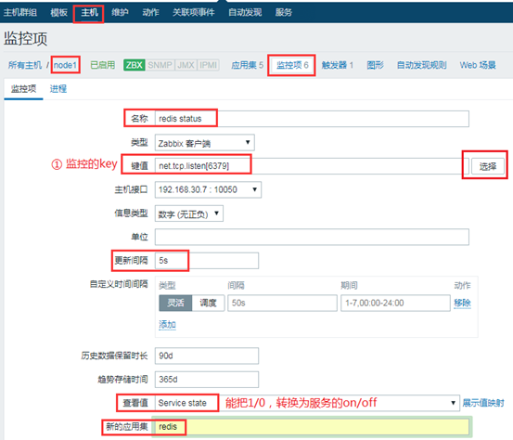Go to 所有主机 breadcrumb link
Image resolution: width=513 pixels, height=440 pixels.
pyautogui.click(x=25, y=65)
